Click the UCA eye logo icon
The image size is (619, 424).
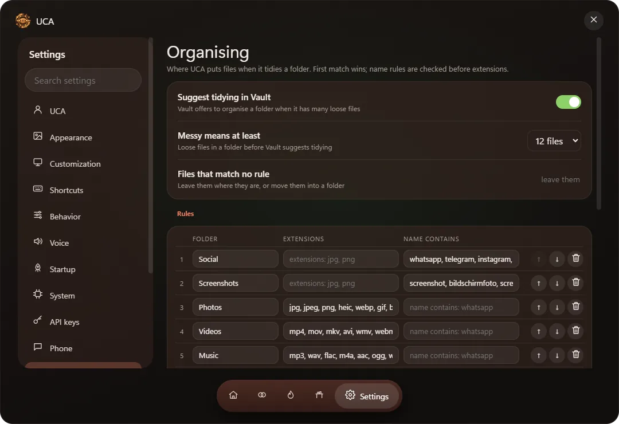[x=23, y=21]
